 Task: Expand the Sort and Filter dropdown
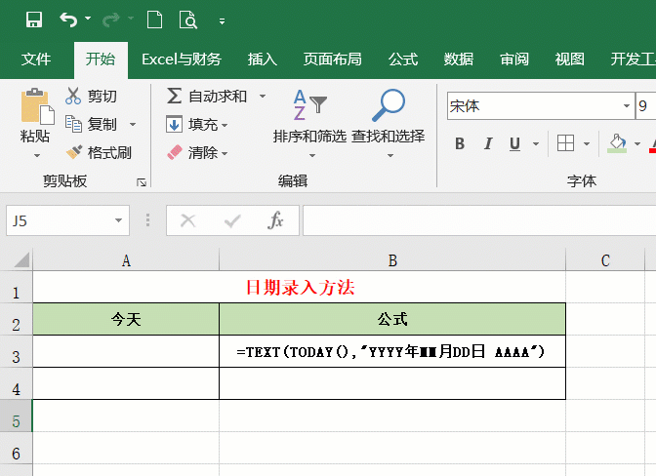point(311,155)
